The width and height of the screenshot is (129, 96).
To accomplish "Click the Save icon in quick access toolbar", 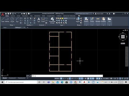I will [8, 14].
